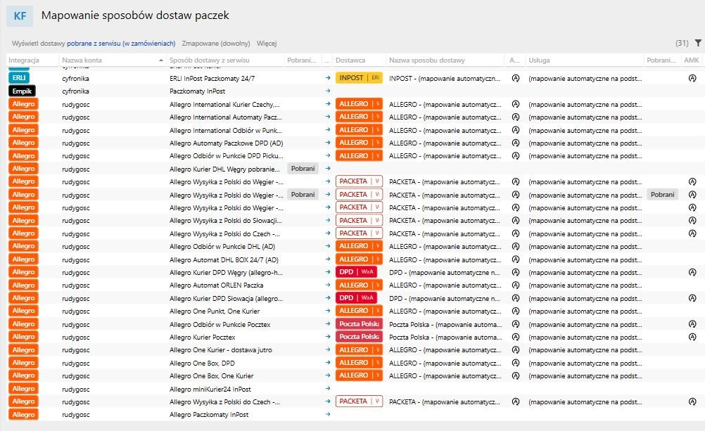Click AMK icon in ERLI InPost row

pyautogui.click(x=692, y=78)
